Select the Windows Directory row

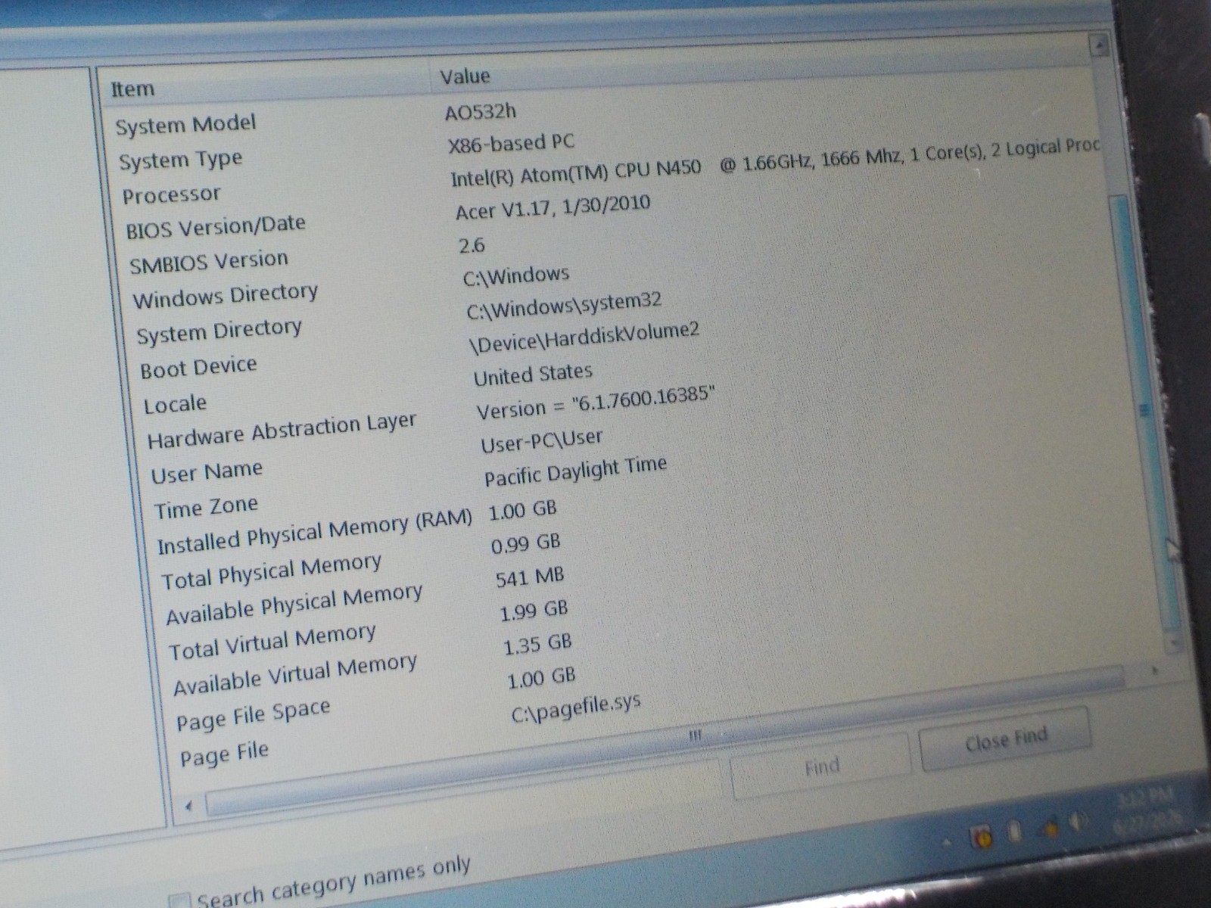pos(225,295)
